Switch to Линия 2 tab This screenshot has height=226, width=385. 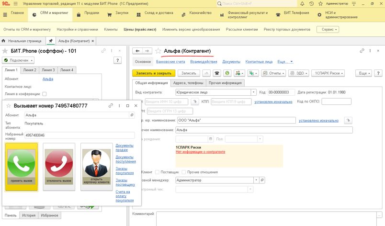30,70
